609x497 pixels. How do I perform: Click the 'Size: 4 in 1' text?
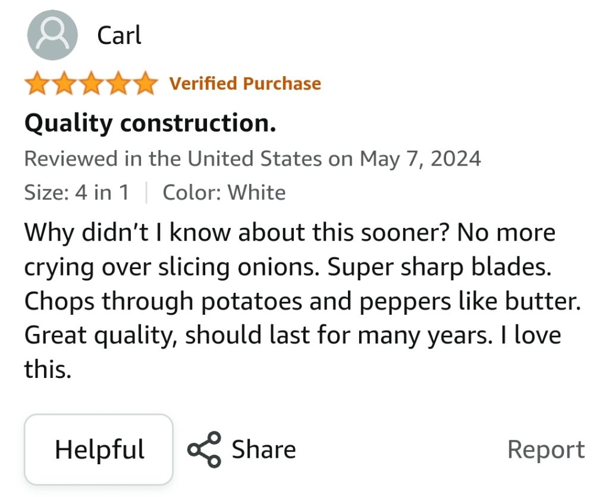point(77,192)
